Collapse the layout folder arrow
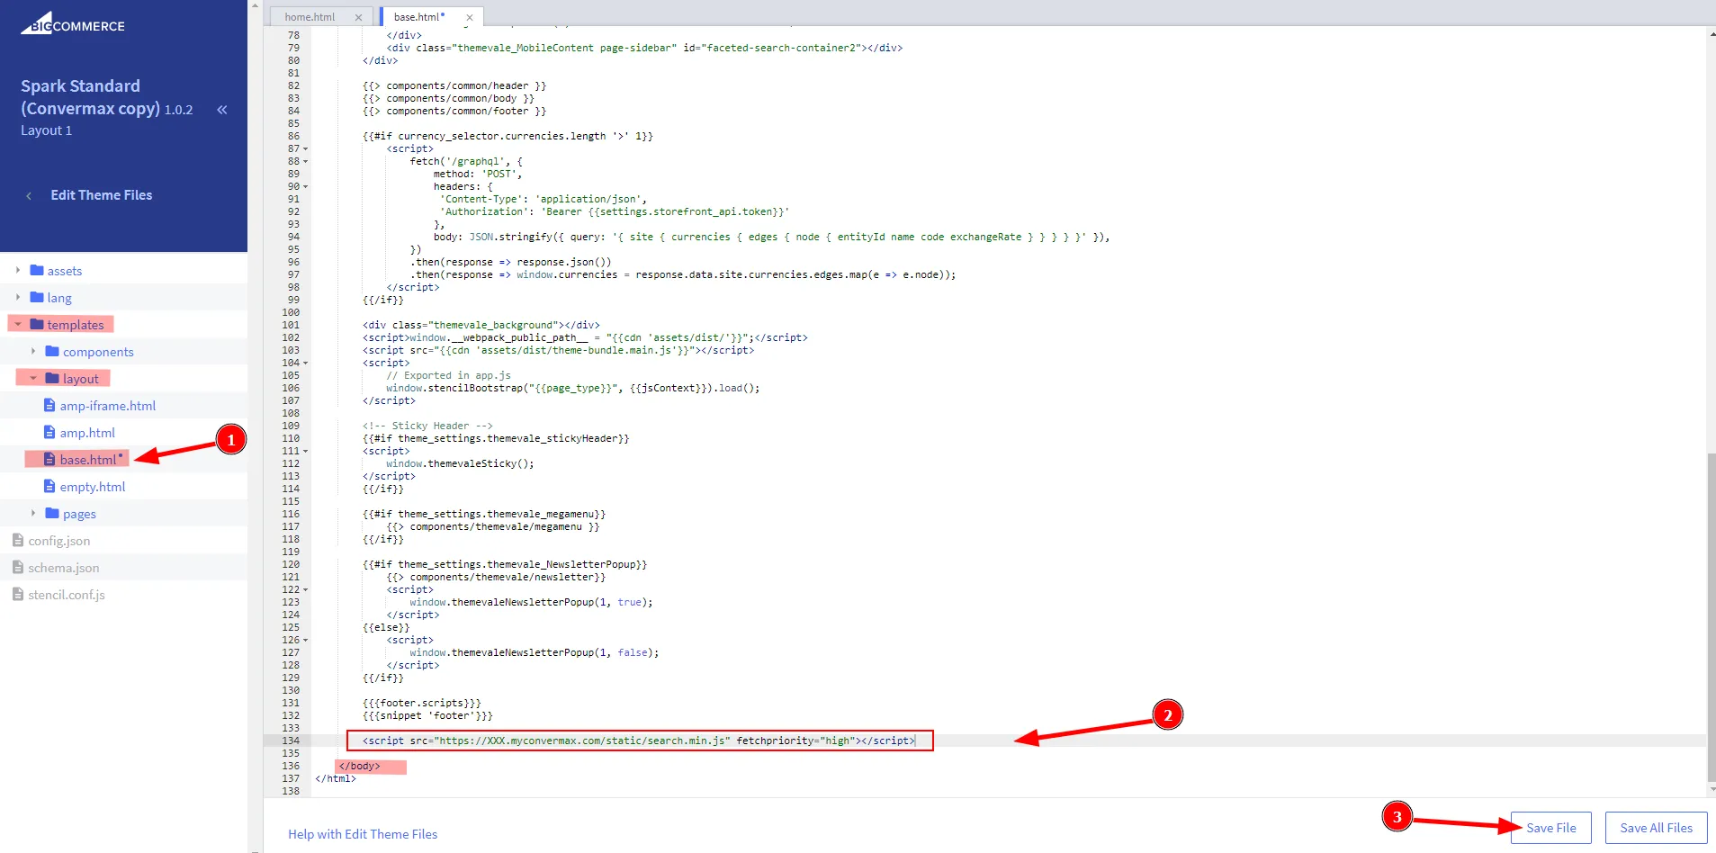This screenshot has width=1716, height=853. pos(33,379)
